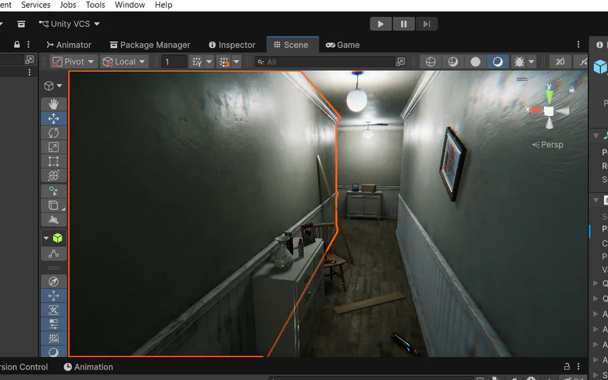The height and width of the screenshot is (380, 608).
Task: Select the Hand view tool
Action: pos(53,104)
